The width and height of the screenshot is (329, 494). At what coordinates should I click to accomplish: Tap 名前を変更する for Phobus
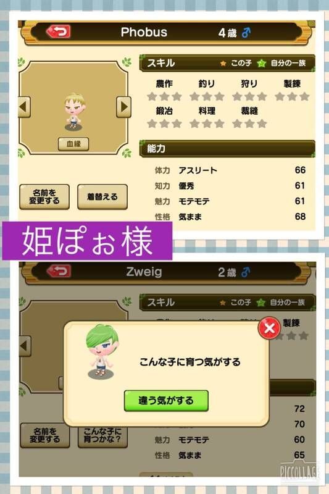click(44, 197)
